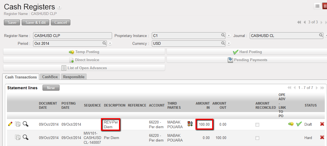Search Proprietary Instance with magnifier icon

point(223,35)
